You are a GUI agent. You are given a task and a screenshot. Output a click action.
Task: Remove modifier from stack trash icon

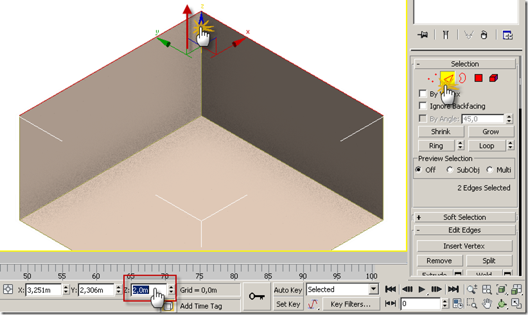(484, 35)
